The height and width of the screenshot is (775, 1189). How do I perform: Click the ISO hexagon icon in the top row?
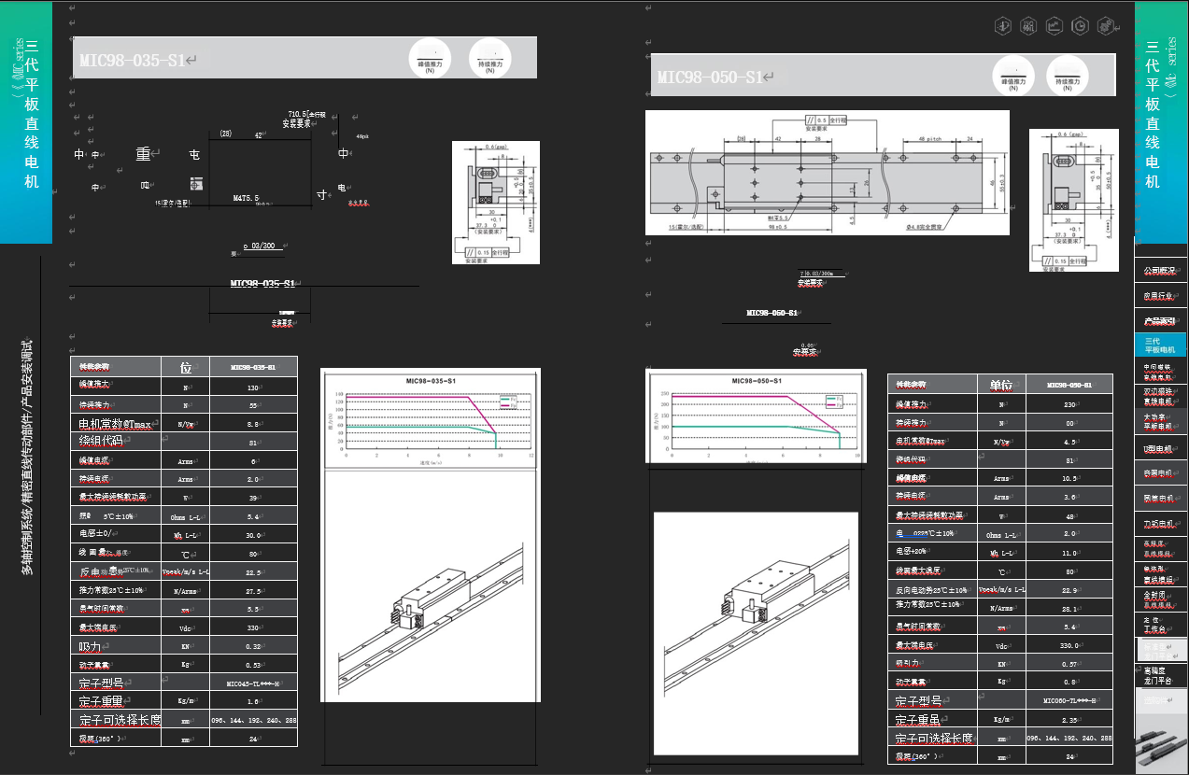pos(1029,26)
